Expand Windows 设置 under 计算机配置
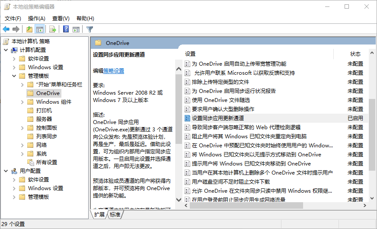This screenshot has height=229, width=377. (x=14, y=67)
